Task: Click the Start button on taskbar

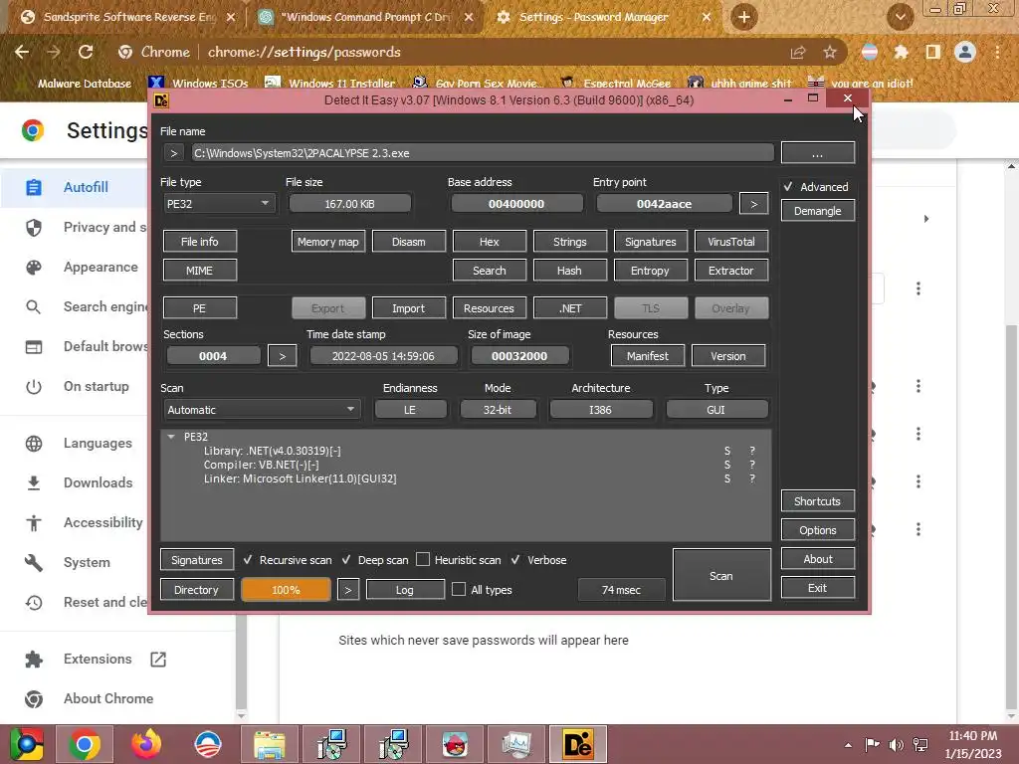Action: tap(26, 744)
